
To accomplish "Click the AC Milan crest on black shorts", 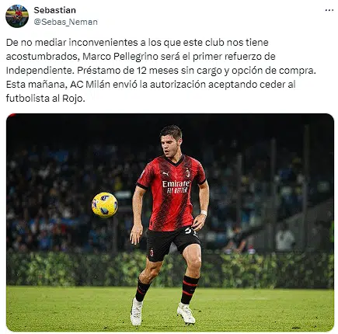I will (152, 252).
